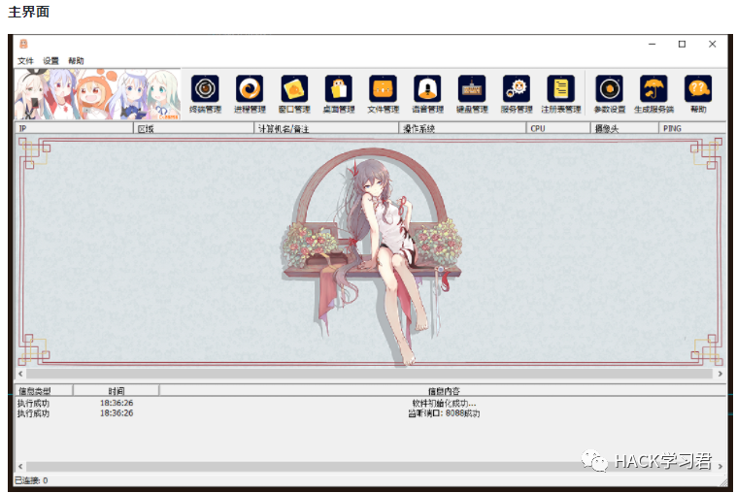Open the 服务管理 service manager
This screenshot has width=736, height=493.
click(517, 94)
